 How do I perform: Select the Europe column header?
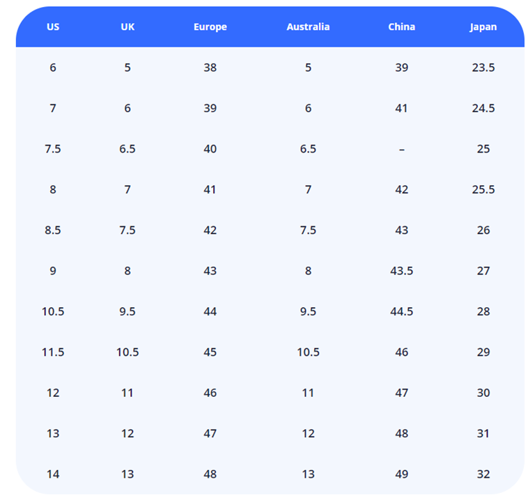(x=210, y=27)
